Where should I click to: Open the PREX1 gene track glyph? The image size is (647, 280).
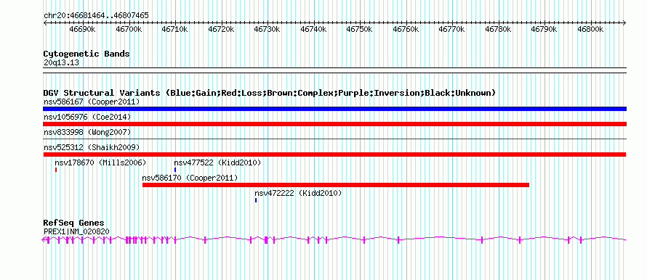334,239
